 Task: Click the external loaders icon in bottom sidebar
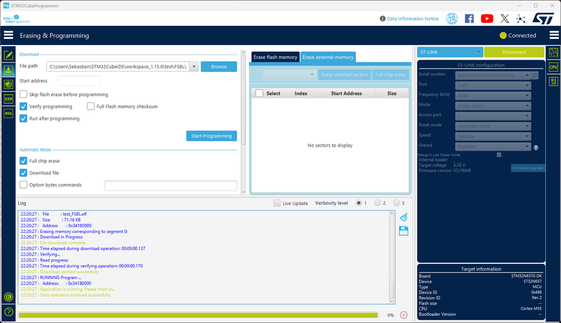[x=8, y=297]
